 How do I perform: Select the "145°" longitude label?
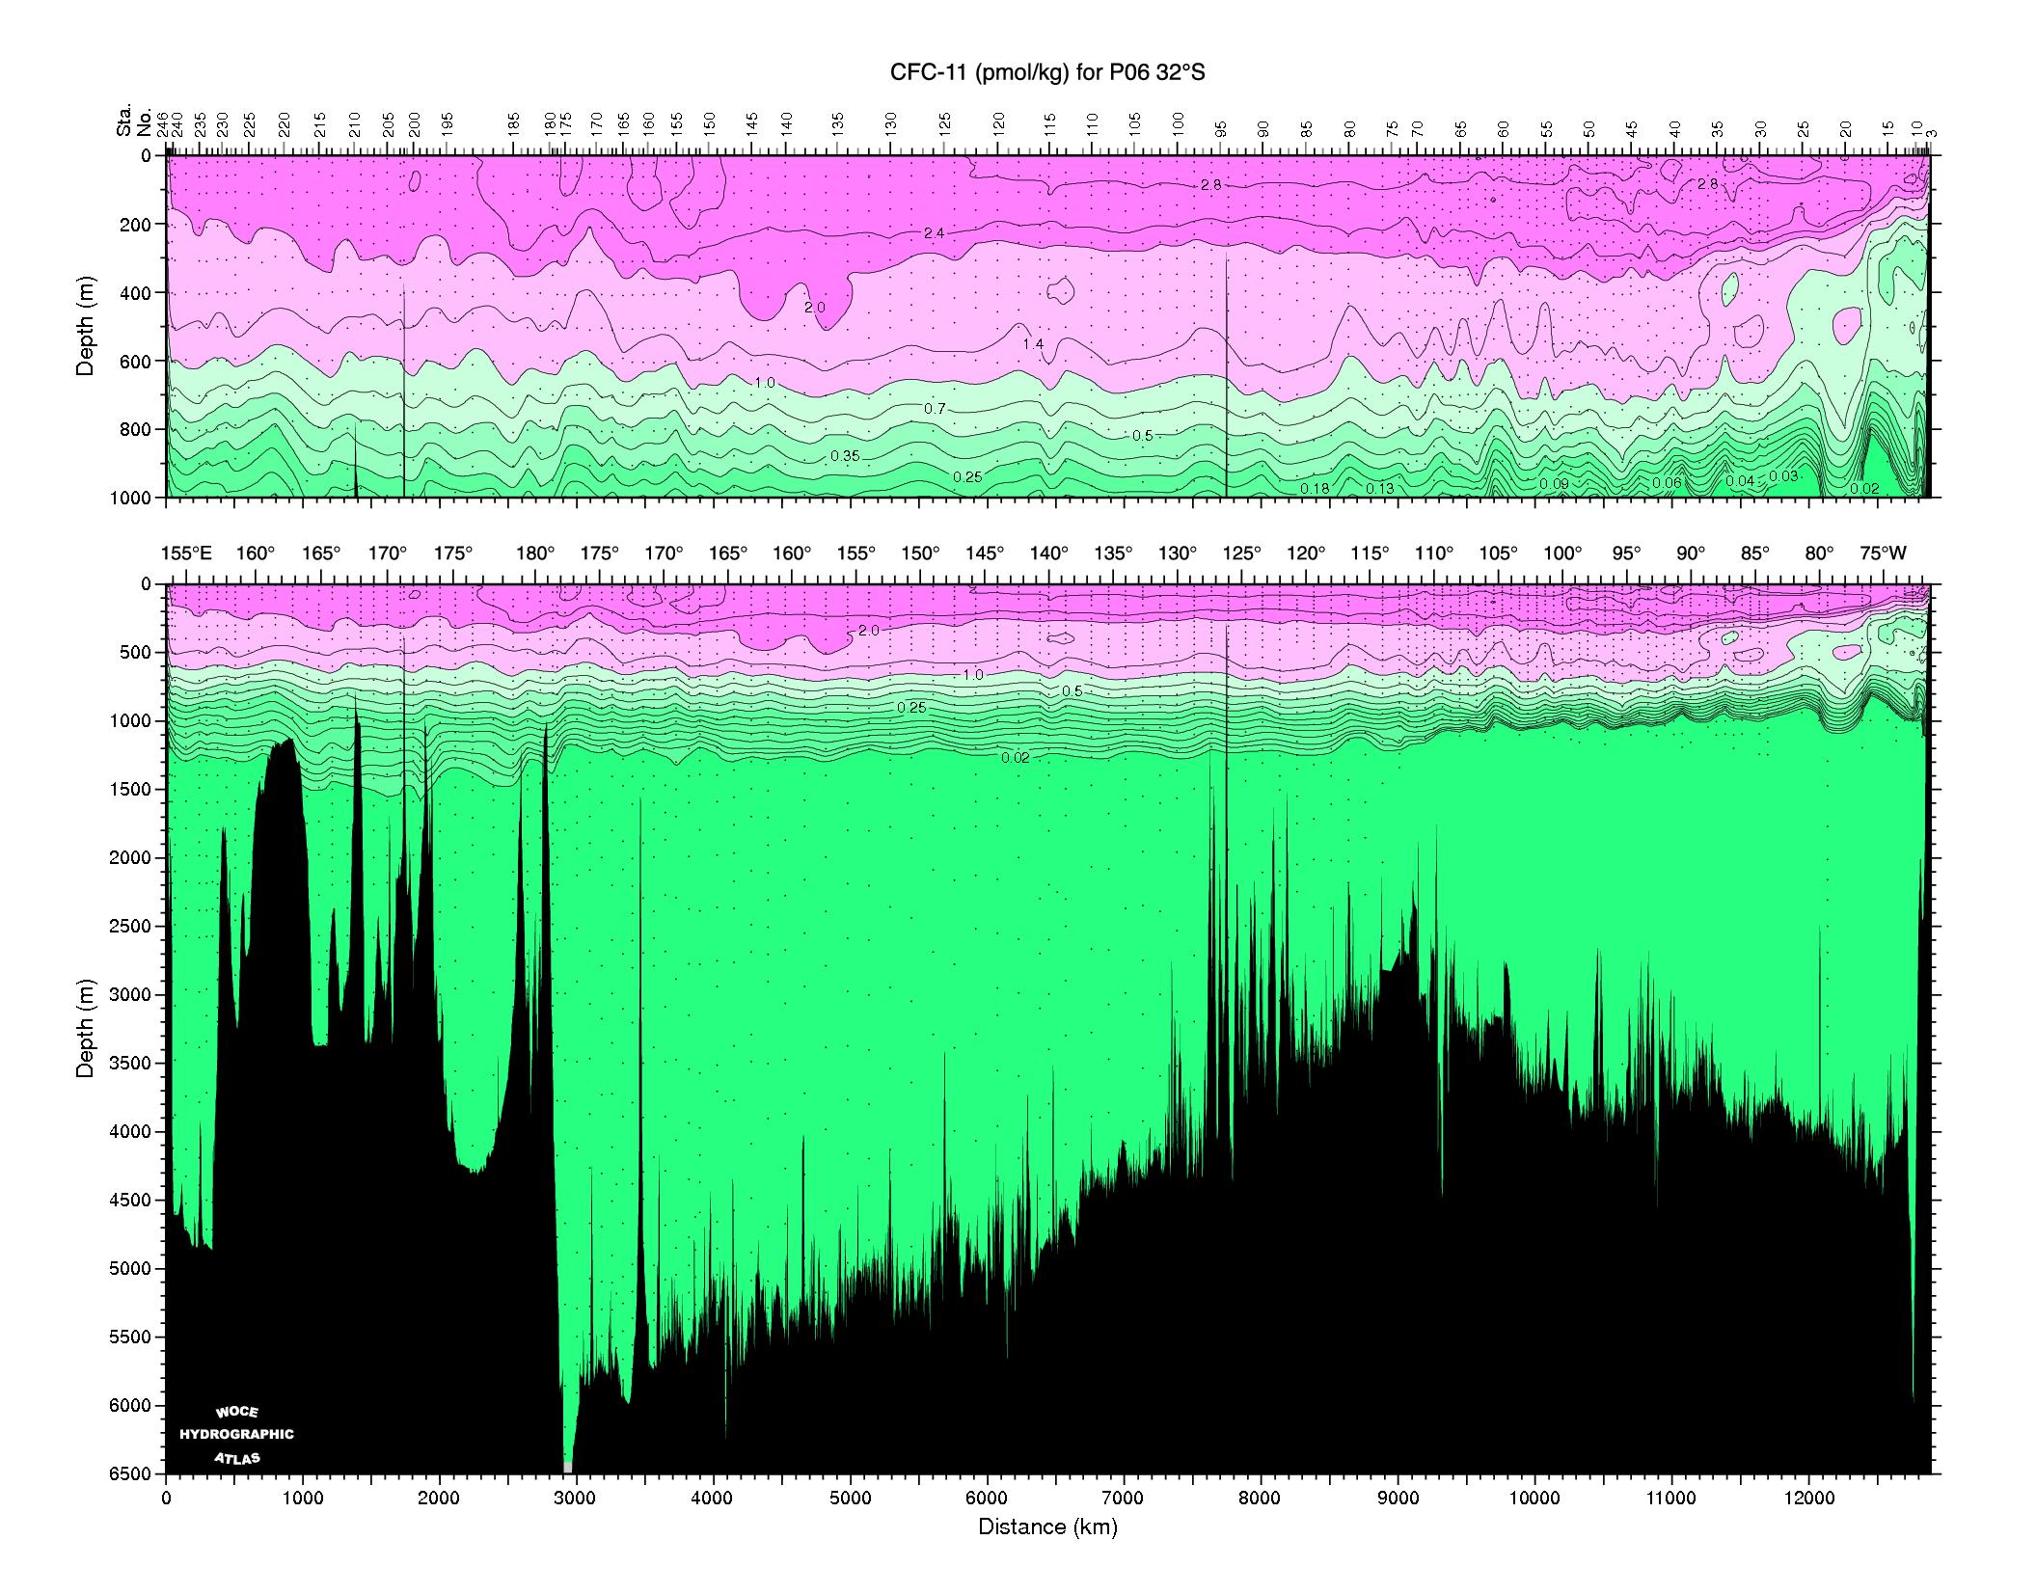[x=985, y=554]
